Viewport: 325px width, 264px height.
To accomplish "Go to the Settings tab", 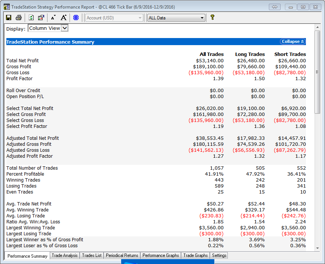I will coord(219,255).
